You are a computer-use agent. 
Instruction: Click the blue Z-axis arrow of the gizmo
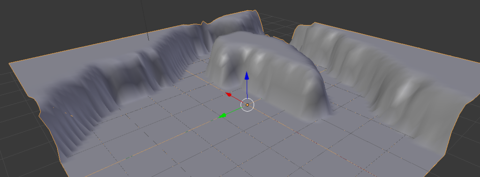247,76
